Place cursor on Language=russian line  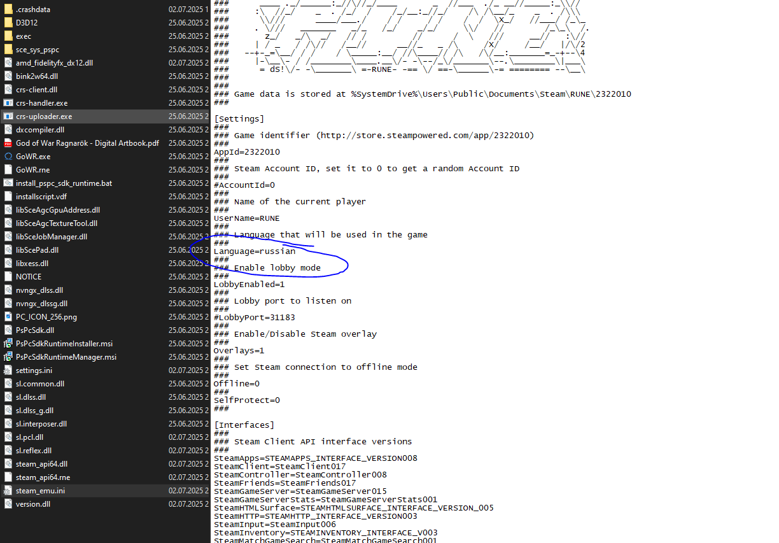click(x=254, y=251)
